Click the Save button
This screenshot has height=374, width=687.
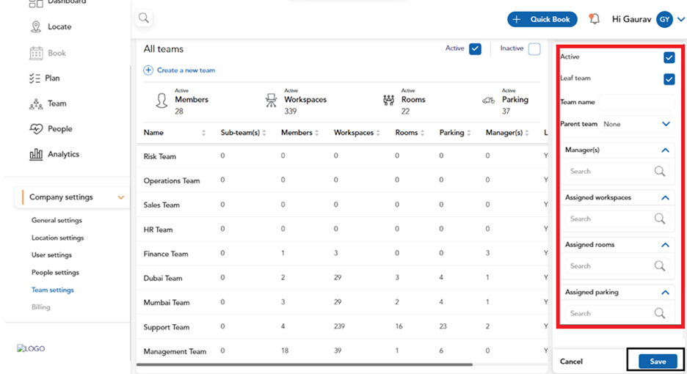click(657, 362)
